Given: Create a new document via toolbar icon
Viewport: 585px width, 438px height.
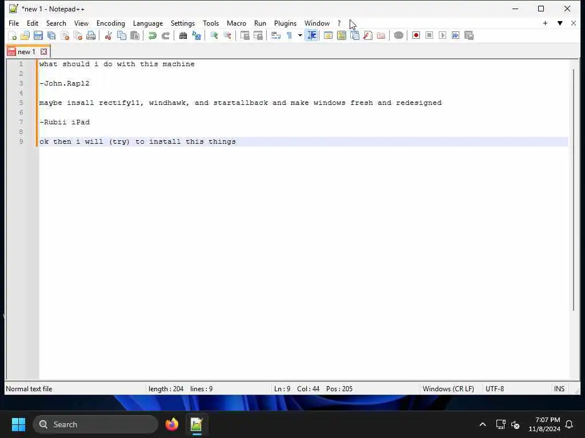Looking at the screenshot, I should pyautogui.click(x=13, y=35).
